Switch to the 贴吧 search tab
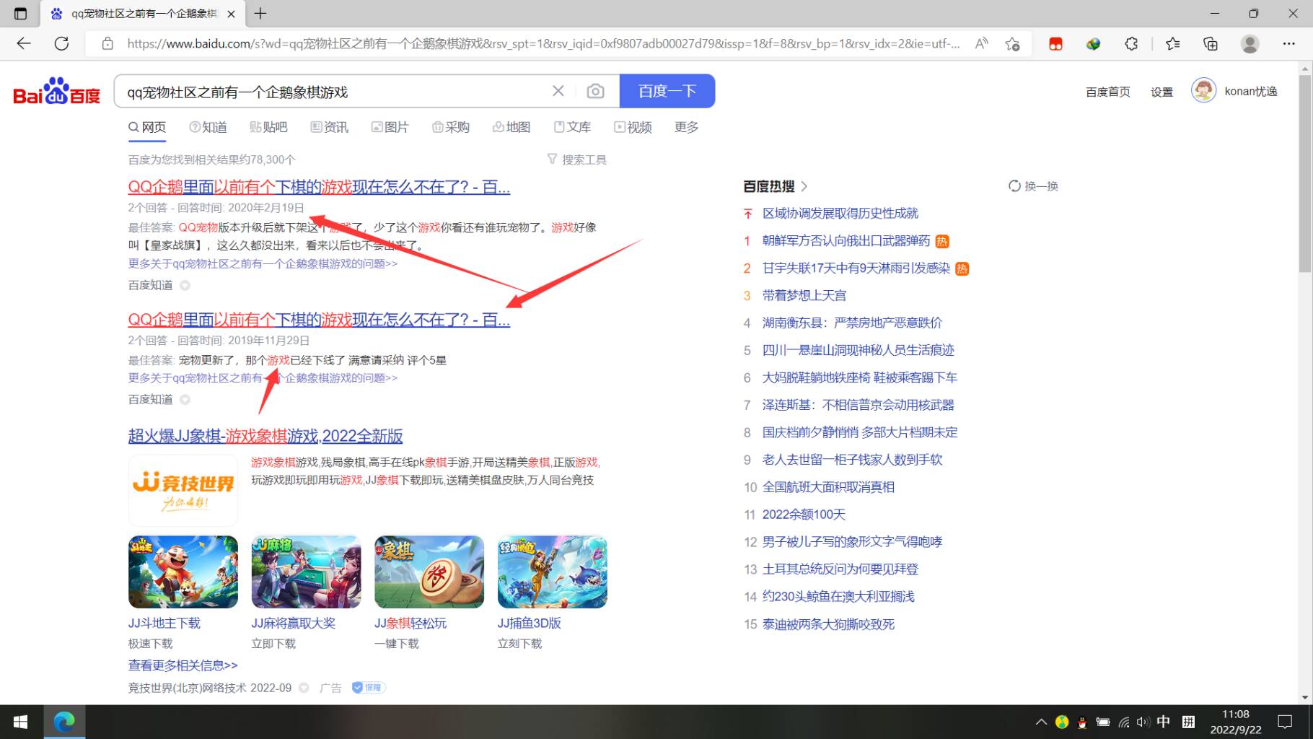This screenshot has width=1313, height=739. click(x=268, y=127)
